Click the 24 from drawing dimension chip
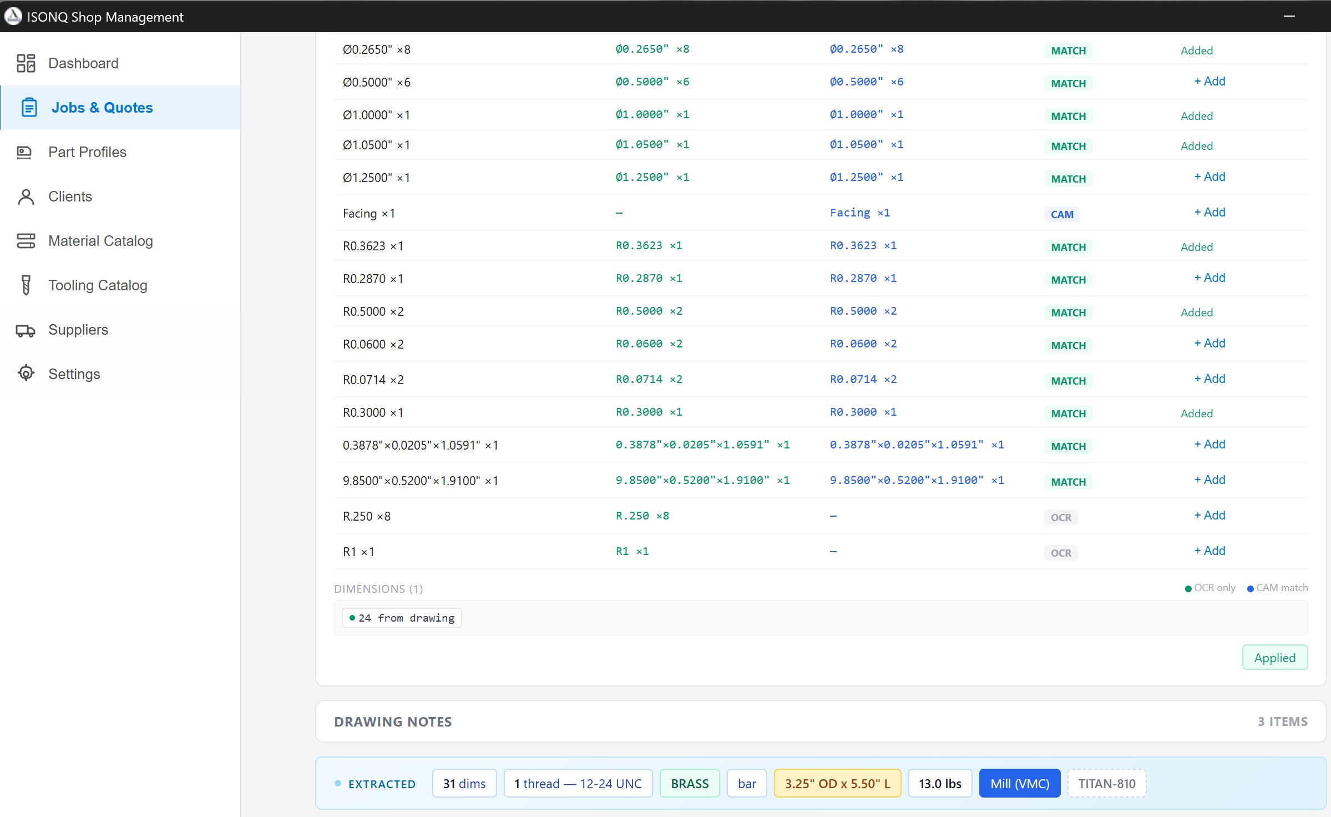This screenshot has width=1331, height=817. pos(402,618)
